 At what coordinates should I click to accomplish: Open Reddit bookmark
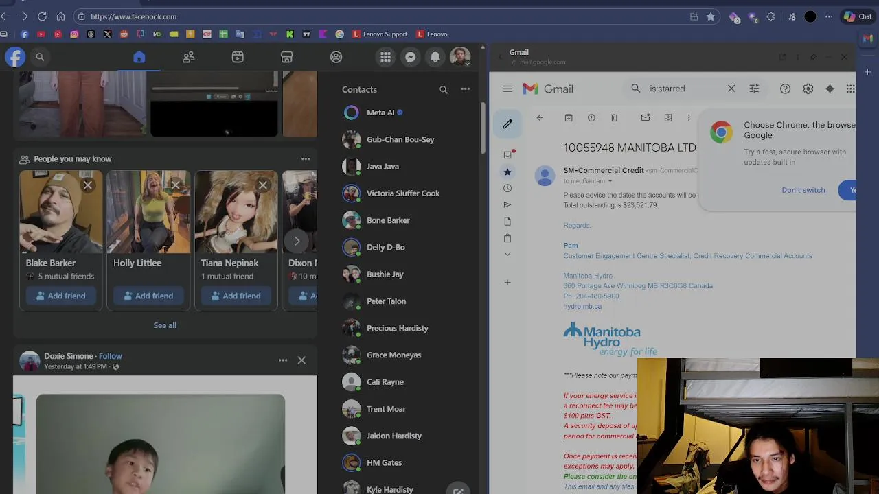pos(124,34)
